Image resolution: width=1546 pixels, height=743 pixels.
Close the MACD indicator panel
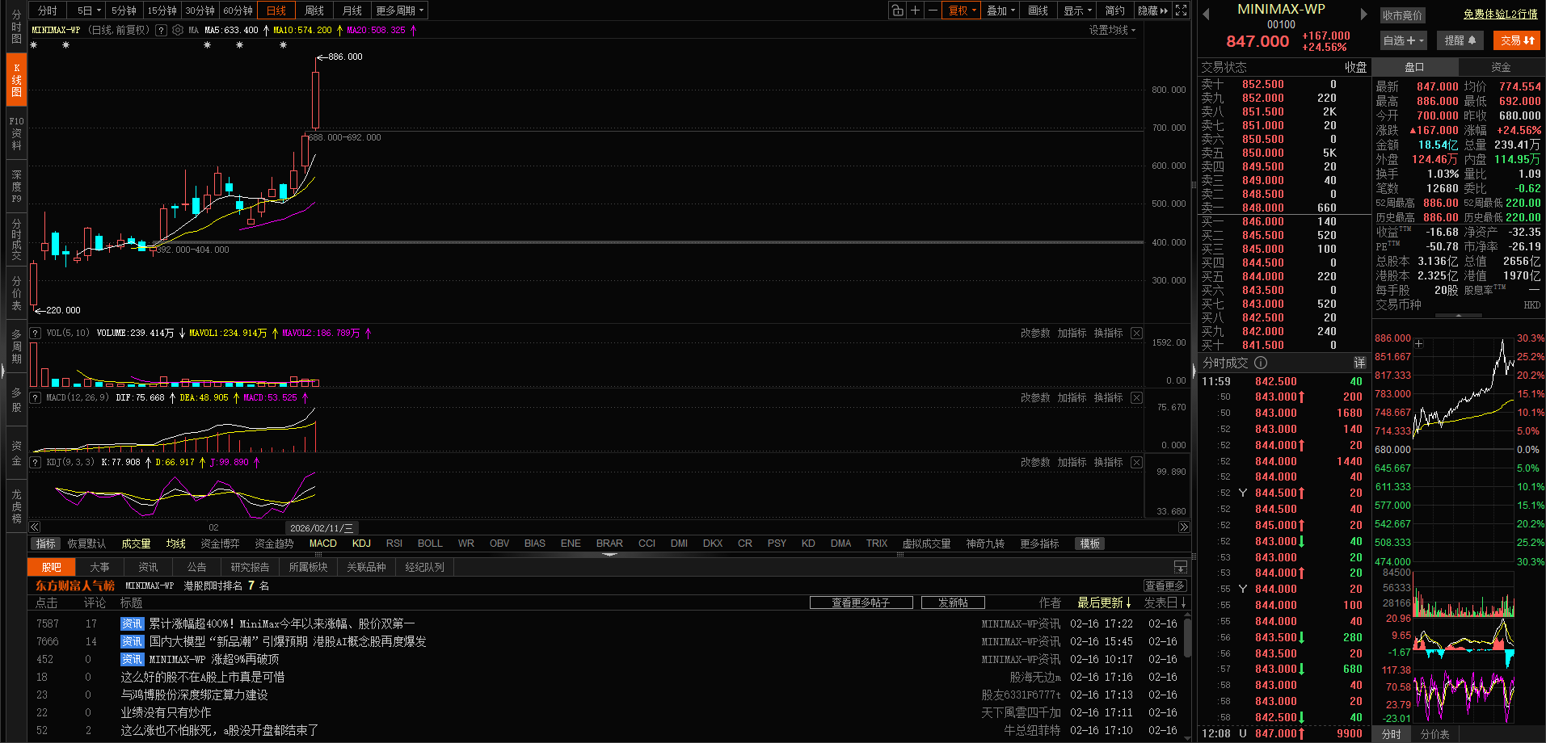pos(1136,397)
